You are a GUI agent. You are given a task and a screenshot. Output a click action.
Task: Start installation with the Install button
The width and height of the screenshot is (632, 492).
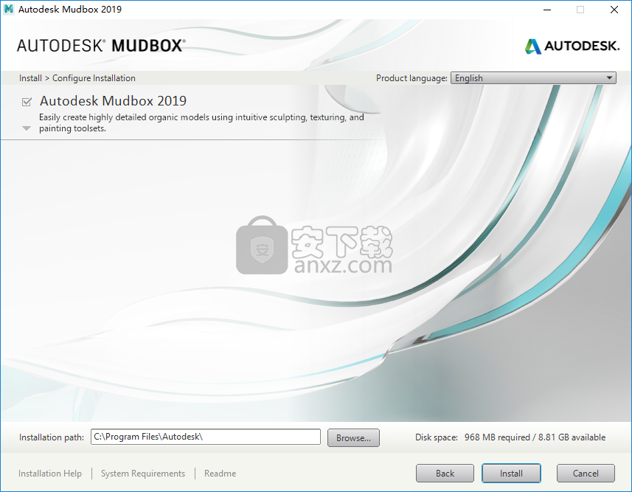[x=511, y=473]
